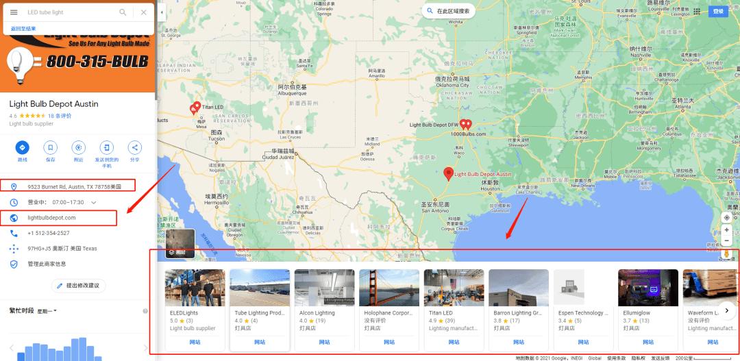Click claim this business shield icon
Viewport: 740px width, 361px height.
(14, 264)
